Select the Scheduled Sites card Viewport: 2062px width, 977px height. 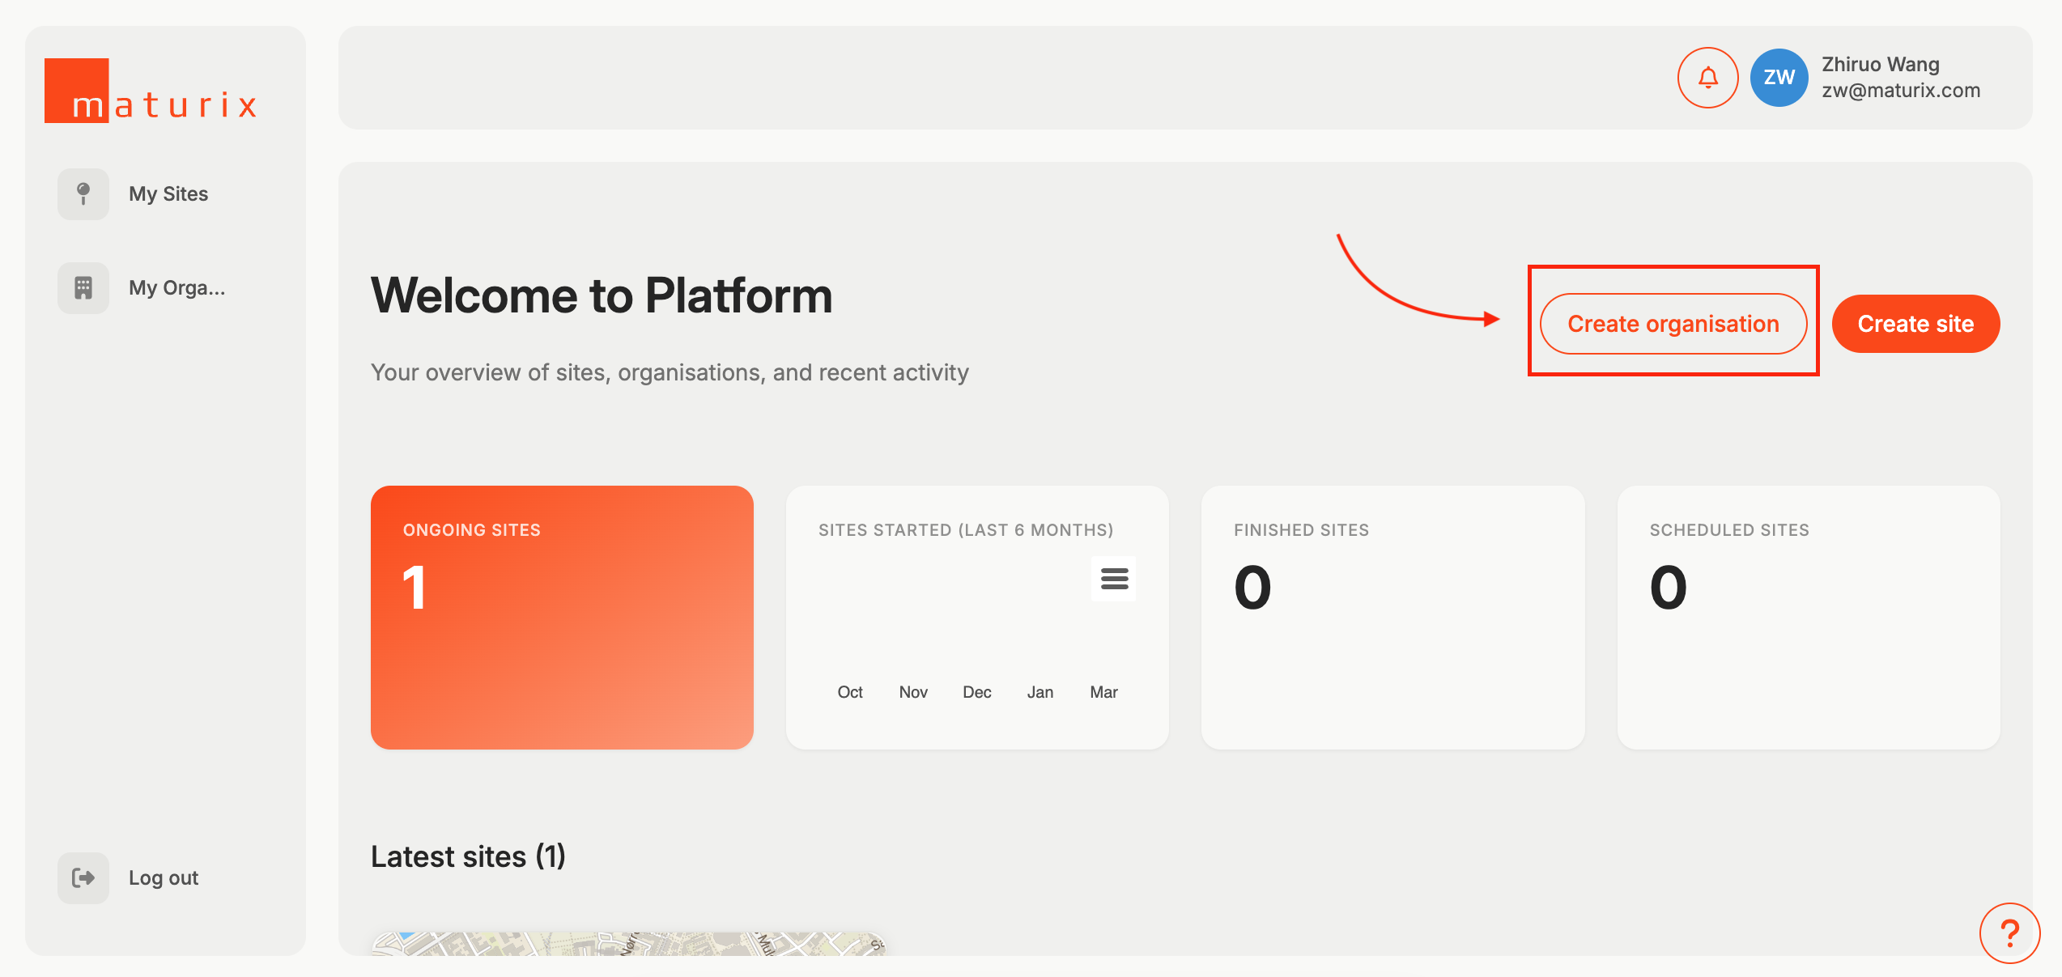[x=1808, y=617]
